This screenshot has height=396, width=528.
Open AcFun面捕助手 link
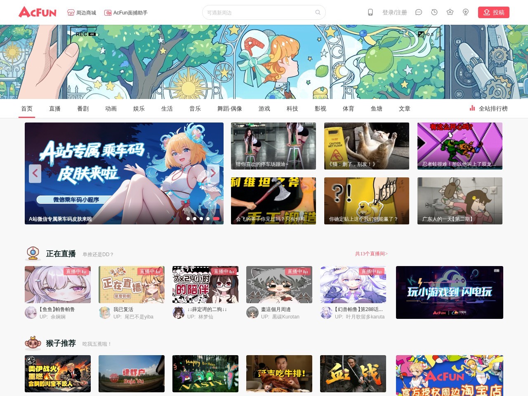126,13
